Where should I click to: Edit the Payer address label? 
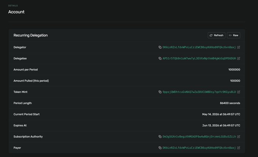tap(239, 148)
